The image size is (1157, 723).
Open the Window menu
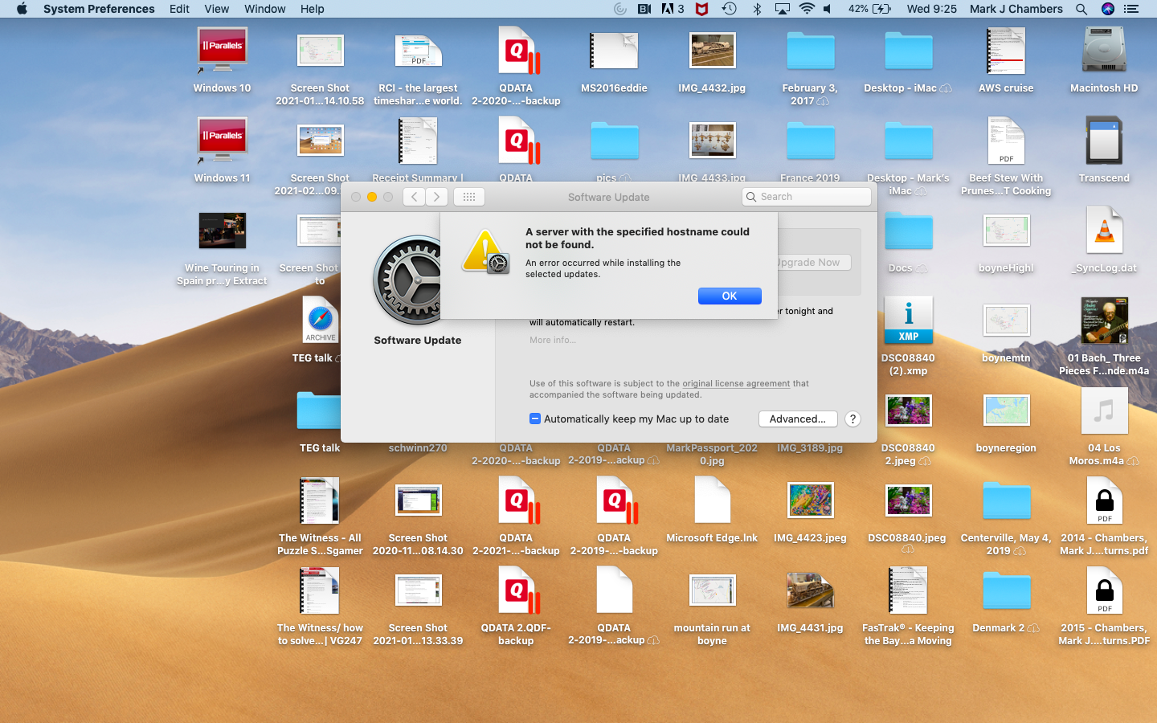(264, 9)
